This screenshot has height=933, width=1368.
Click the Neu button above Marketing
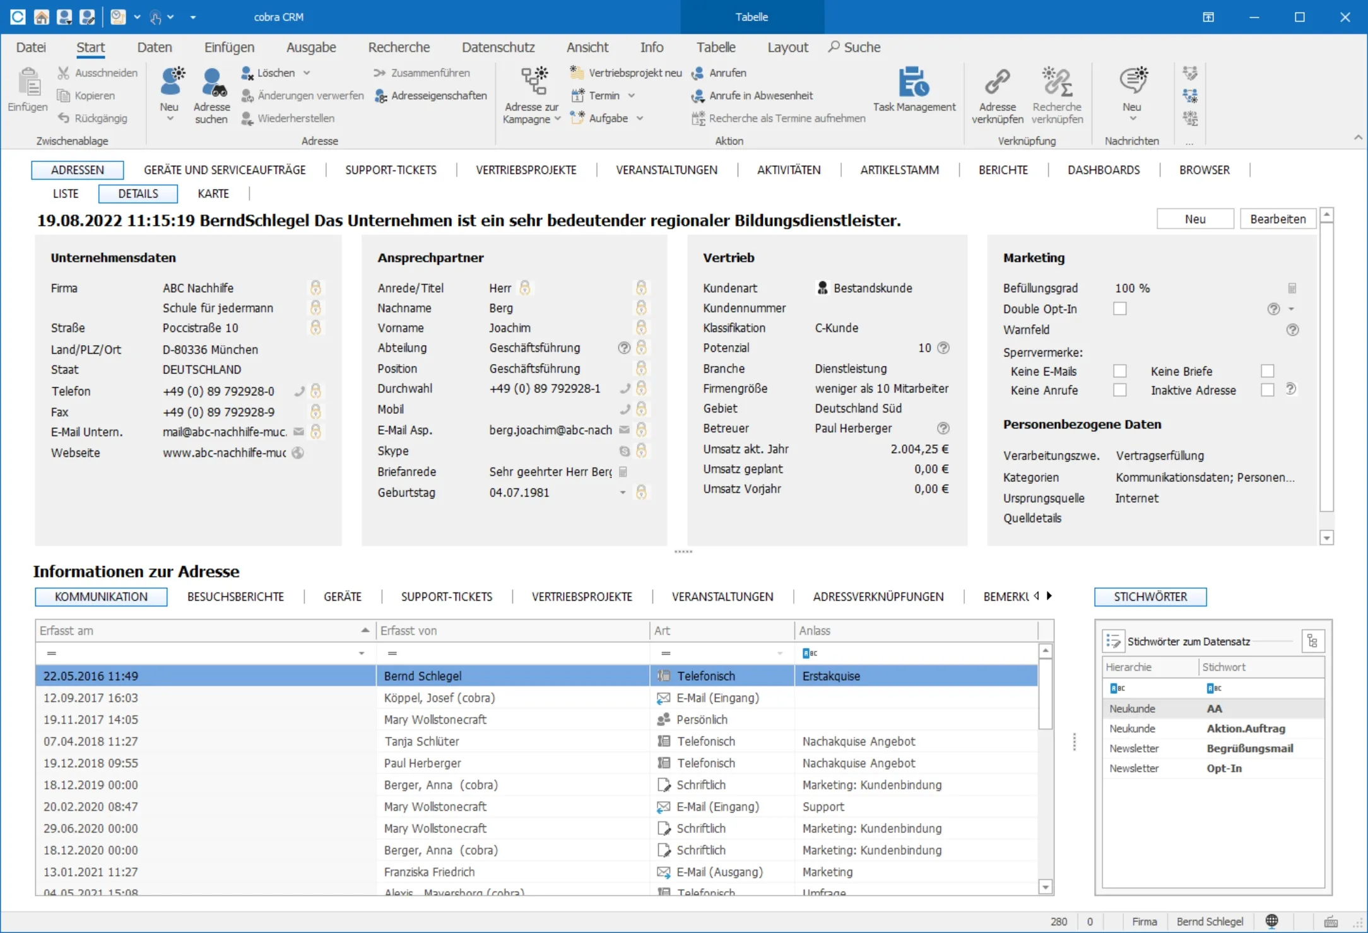coord(1195,220)
